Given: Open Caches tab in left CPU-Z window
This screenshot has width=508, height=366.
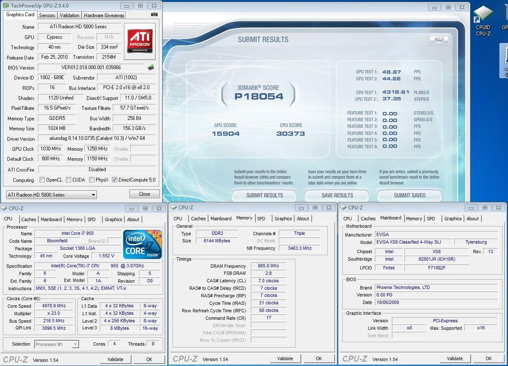Looking at the screenshot, I should click(x=29, y=219).
